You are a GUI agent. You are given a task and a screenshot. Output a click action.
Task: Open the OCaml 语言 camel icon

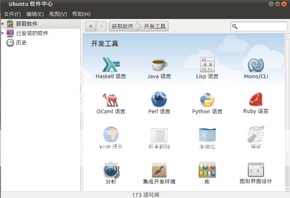point(110,100)
